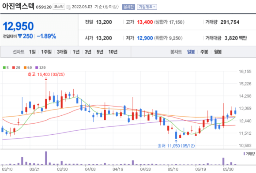Click the 상한가 17,150 text

169,22
